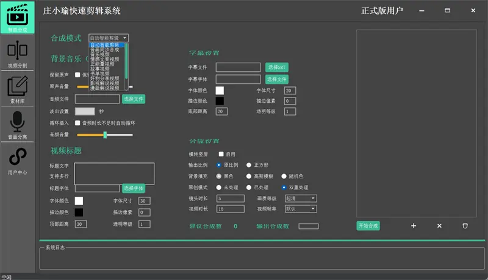Click the 音频文件 path field
The width and height of the screenshot is (488, 280).
click(97, 99)
